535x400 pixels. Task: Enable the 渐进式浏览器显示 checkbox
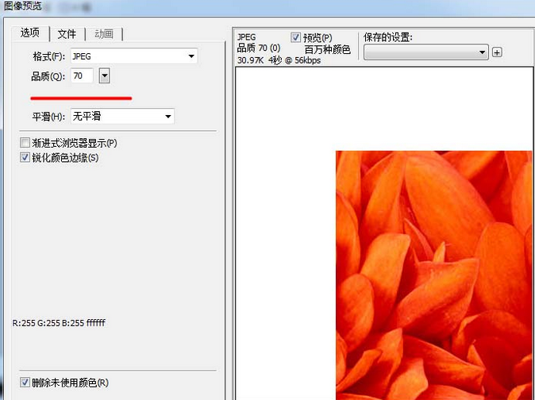tap(25, 144)
